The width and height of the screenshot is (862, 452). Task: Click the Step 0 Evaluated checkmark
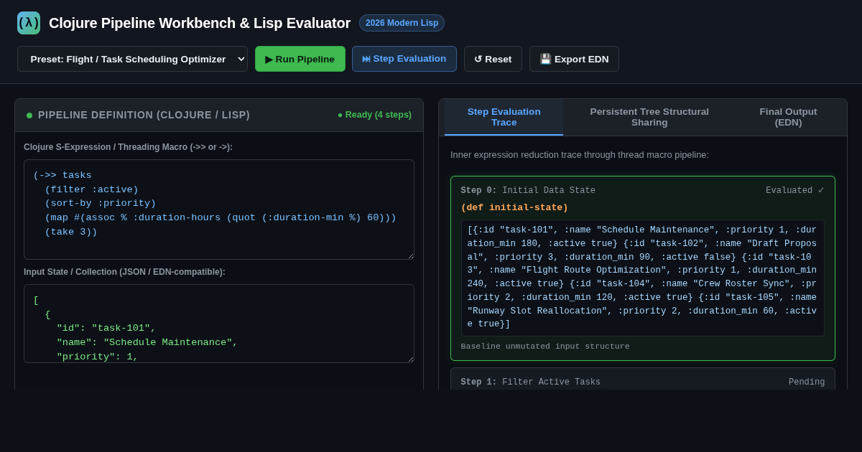794,191
